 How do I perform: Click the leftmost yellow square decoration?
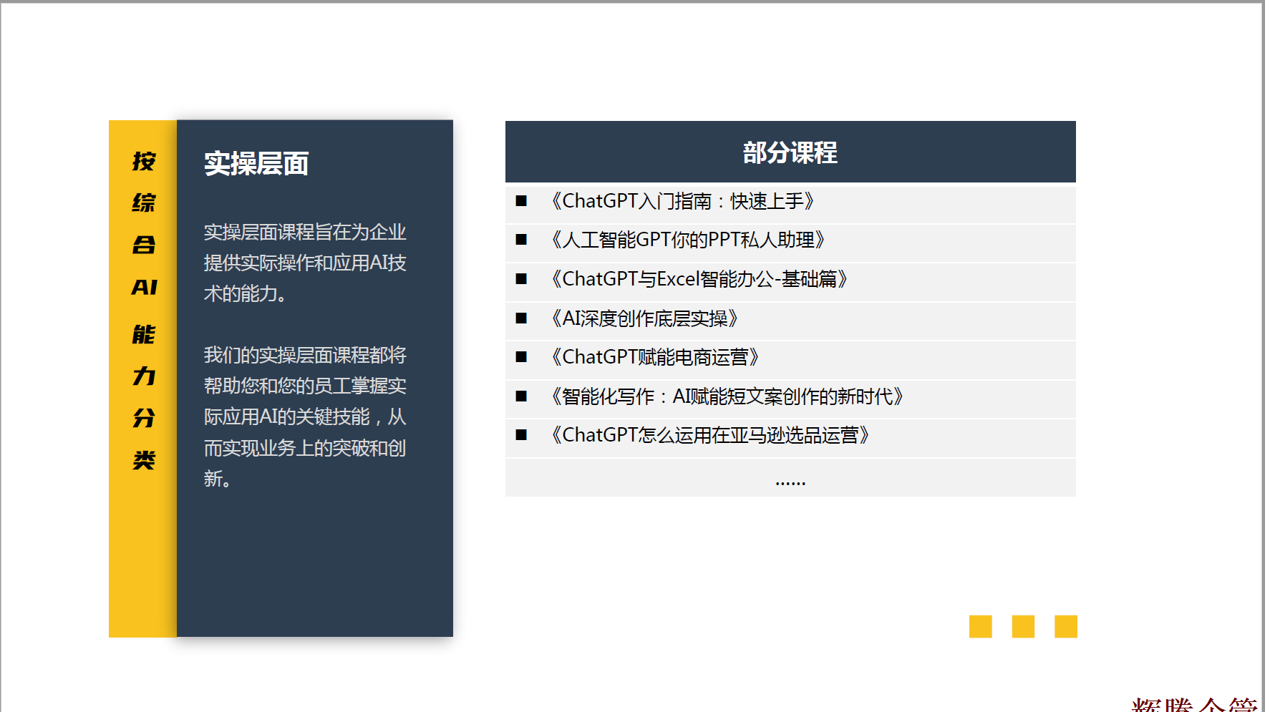[980, 626]
